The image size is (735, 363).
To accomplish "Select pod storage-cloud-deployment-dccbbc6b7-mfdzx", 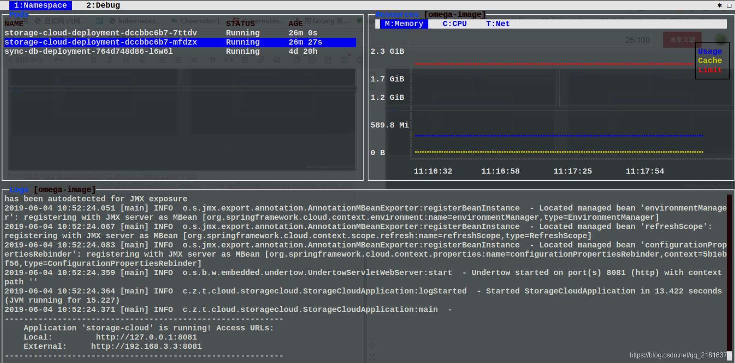I will [x=180, y=42].
